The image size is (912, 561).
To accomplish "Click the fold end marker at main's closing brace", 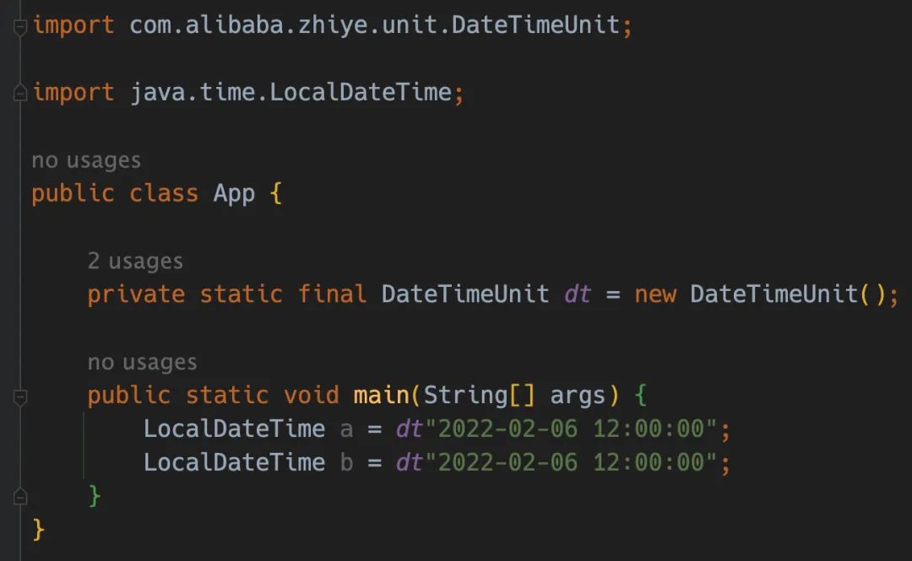I will (x=19, y=497).
